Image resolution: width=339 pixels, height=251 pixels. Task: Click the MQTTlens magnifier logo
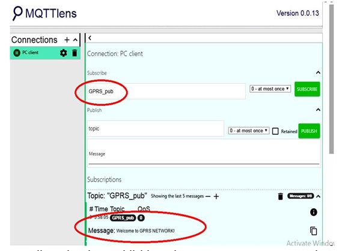pyautogui.click(x=17, y=13)
